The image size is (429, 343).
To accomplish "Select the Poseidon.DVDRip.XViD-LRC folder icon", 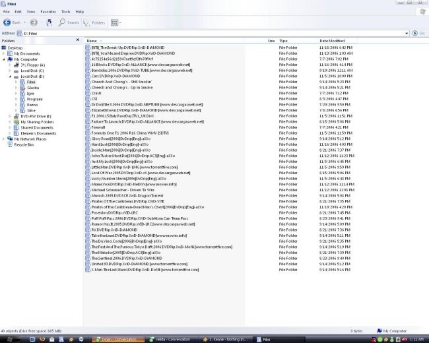I will click(x=88, y=213).
